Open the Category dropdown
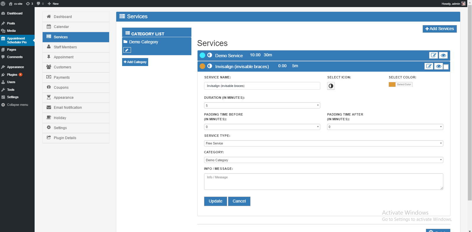Image resolution: width=472 pixels, height=232 pixels. [x=323, y=160]
